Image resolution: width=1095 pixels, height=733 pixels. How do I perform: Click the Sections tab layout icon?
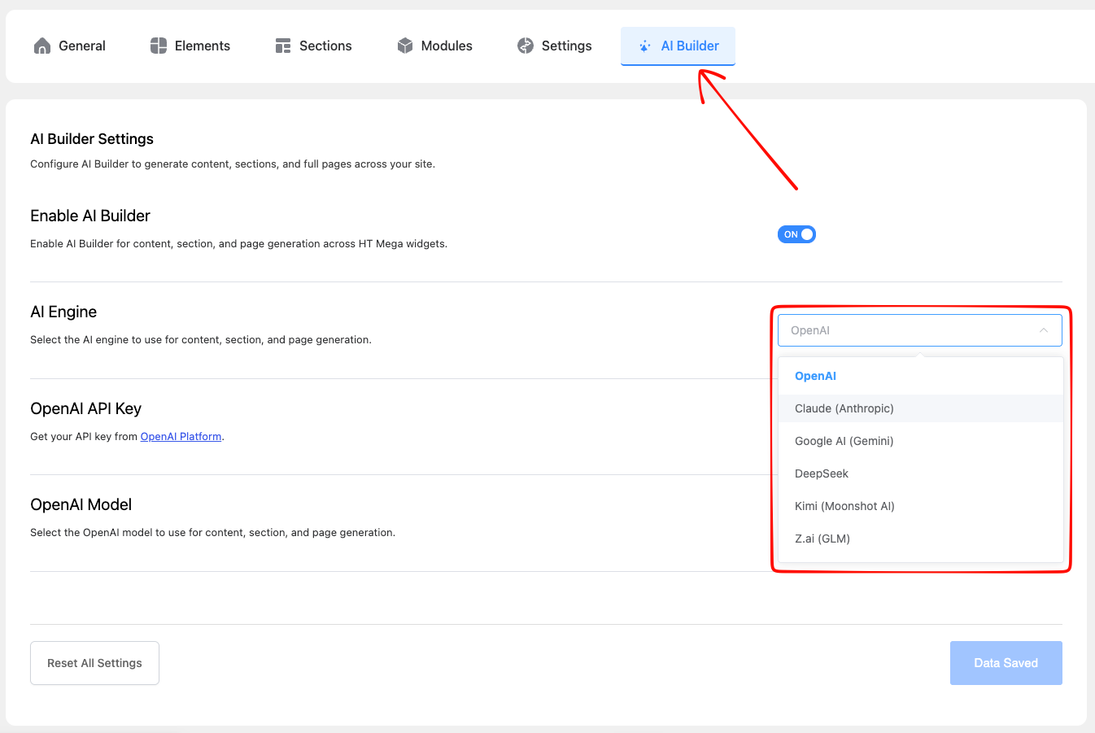[283, 46]
